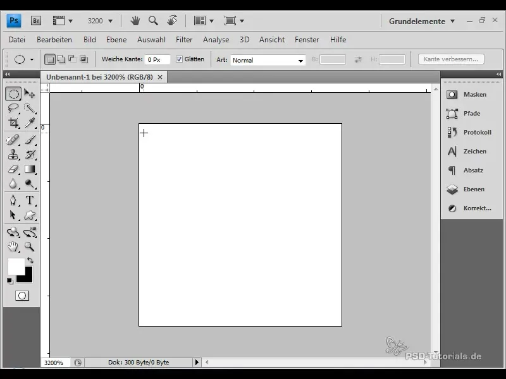Screen dimensions: 506x379
Task: Select the Dodge tool
Action: (x=30, y=183)
